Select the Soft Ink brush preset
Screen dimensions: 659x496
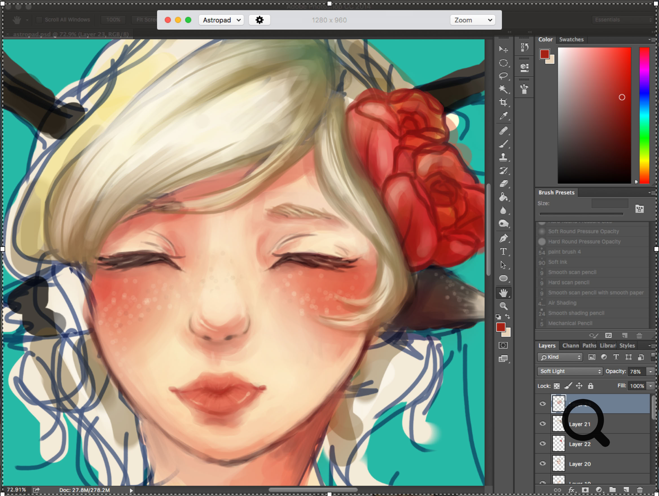click(x=557, y=262)
